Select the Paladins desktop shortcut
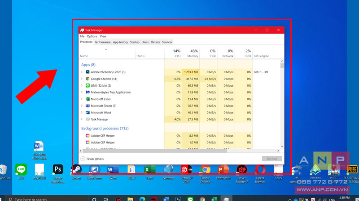This screenshot has width=359, height=201. tap(315, 172)
